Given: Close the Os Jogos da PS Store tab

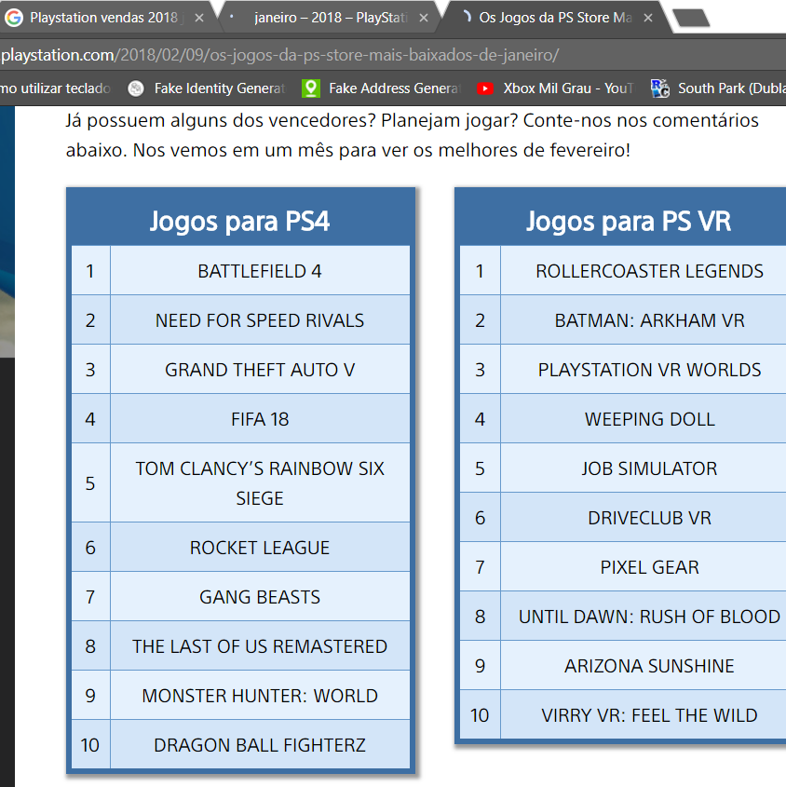Looking at the screenshot, I should [648, 18].
